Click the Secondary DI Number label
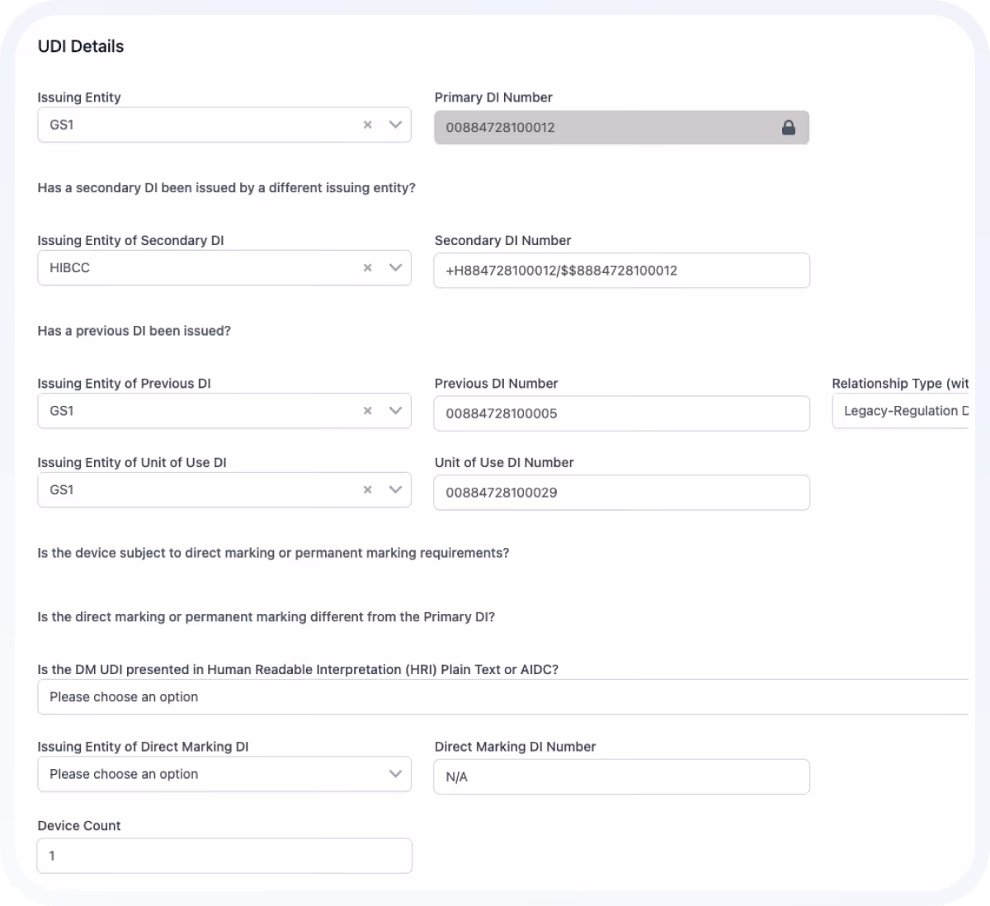 coord(503,241)
